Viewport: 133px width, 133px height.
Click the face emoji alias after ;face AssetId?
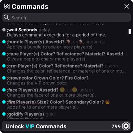62,90
